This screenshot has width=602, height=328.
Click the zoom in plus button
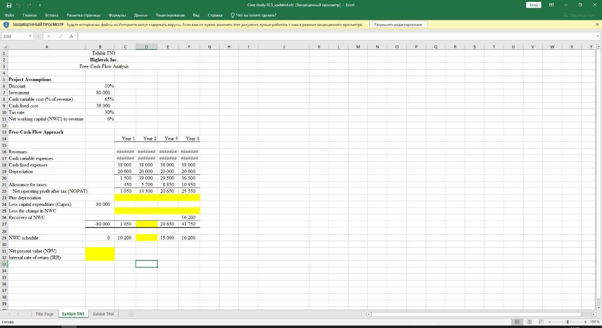pyautogui.click(x=585, y=322)
